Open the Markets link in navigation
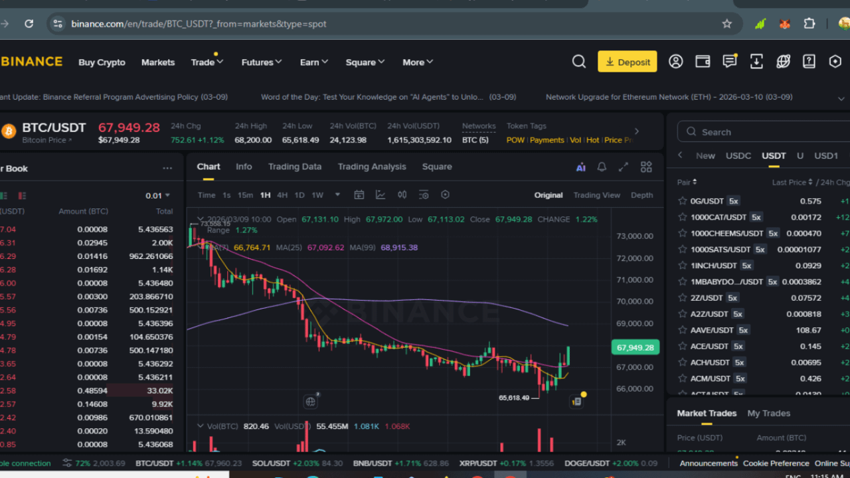The width and height of the screenshot is (850, 478). tap(158, 62)
